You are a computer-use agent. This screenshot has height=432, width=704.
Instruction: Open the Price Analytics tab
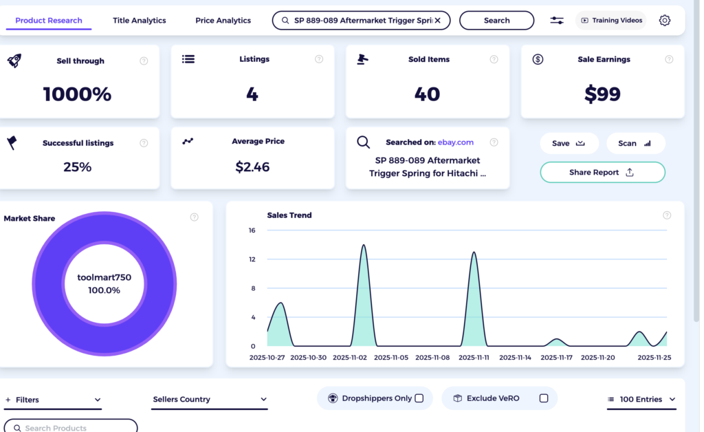click(223, 20)
